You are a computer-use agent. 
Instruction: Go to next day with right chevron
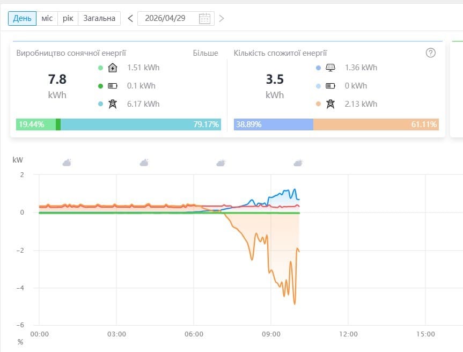(x=222, y=18)
